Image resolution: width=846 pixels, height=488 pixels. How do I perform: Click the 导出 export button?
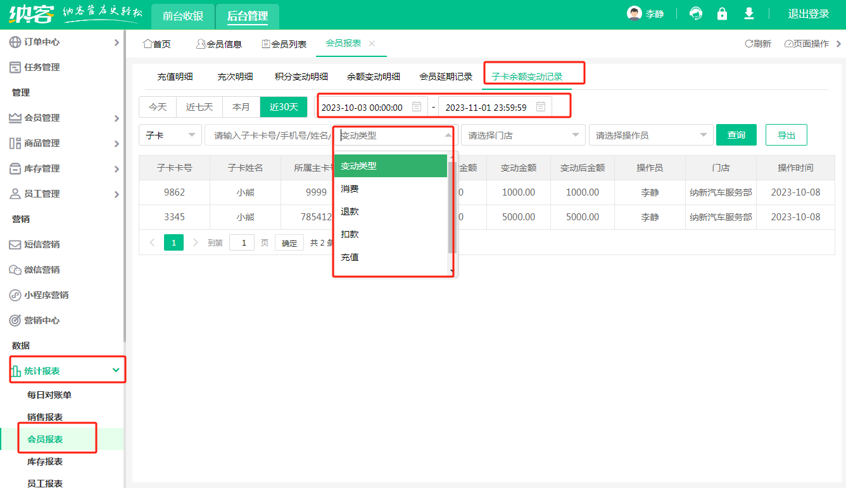pos(786,135)
